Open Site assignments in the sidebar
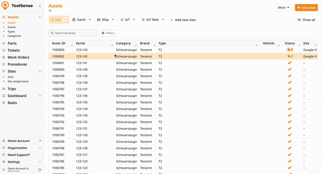This screenshot has width=322, height=174. (18, 81)
